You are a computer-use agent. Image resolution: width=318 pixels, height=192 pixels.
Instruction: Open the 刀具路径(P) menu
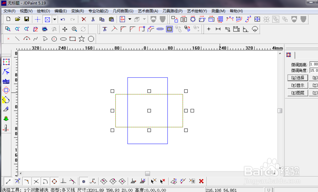click(x=172, y=11)
